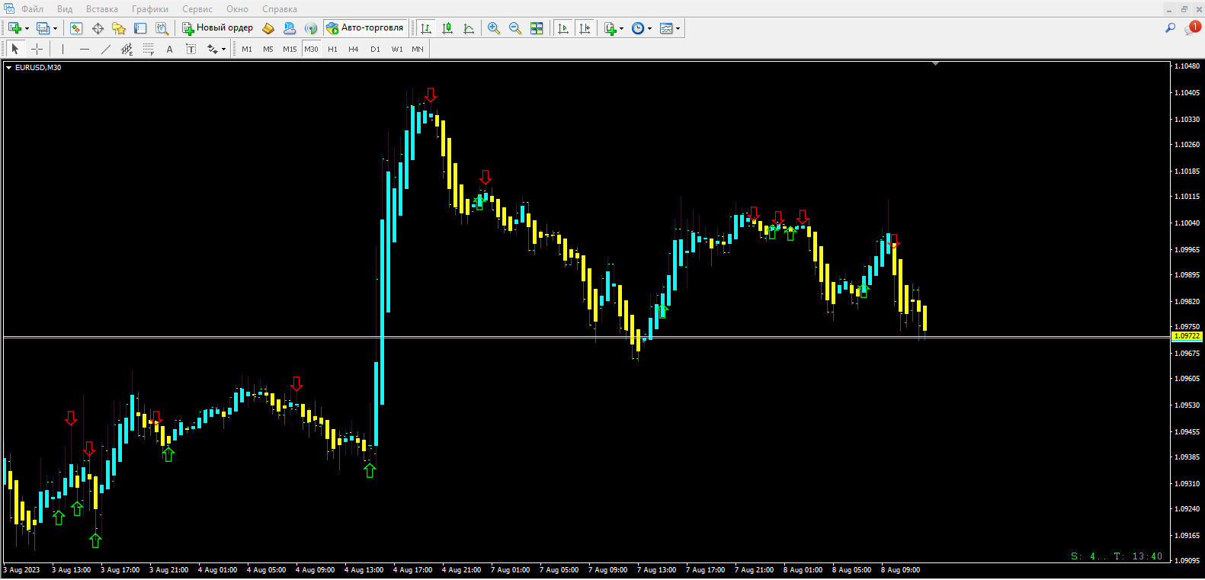Open the chart periodicity clock dropdown
The width and height of the screenshot is (1205, 580).
click(x=649, y=29)
